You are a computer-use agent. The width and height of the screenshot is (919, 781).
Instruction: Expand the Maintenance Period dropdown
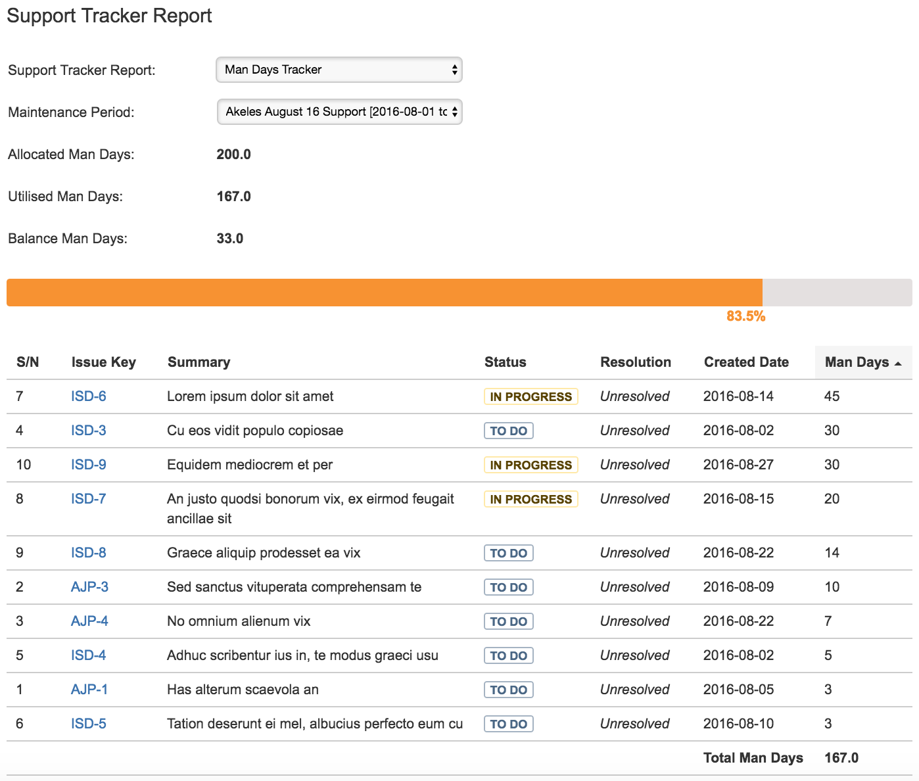coord(339,112)
